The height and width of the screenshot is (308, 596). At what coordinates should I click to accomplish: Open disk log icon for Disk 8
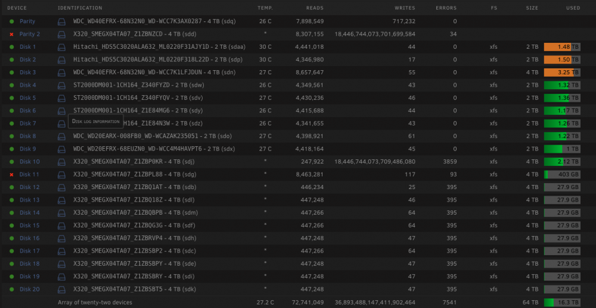click(x=61, y=136)
